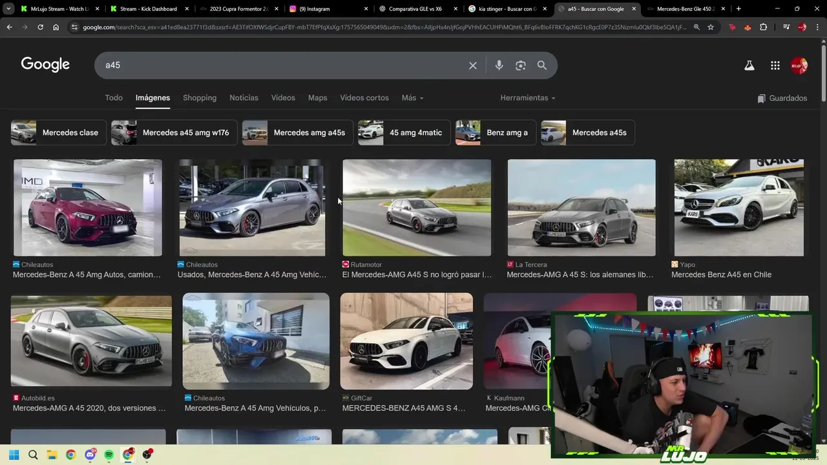This screenshot has height=465, width=827.
Task: Open the La Tercera A 45 S image
Action: (x=581, y=208)
